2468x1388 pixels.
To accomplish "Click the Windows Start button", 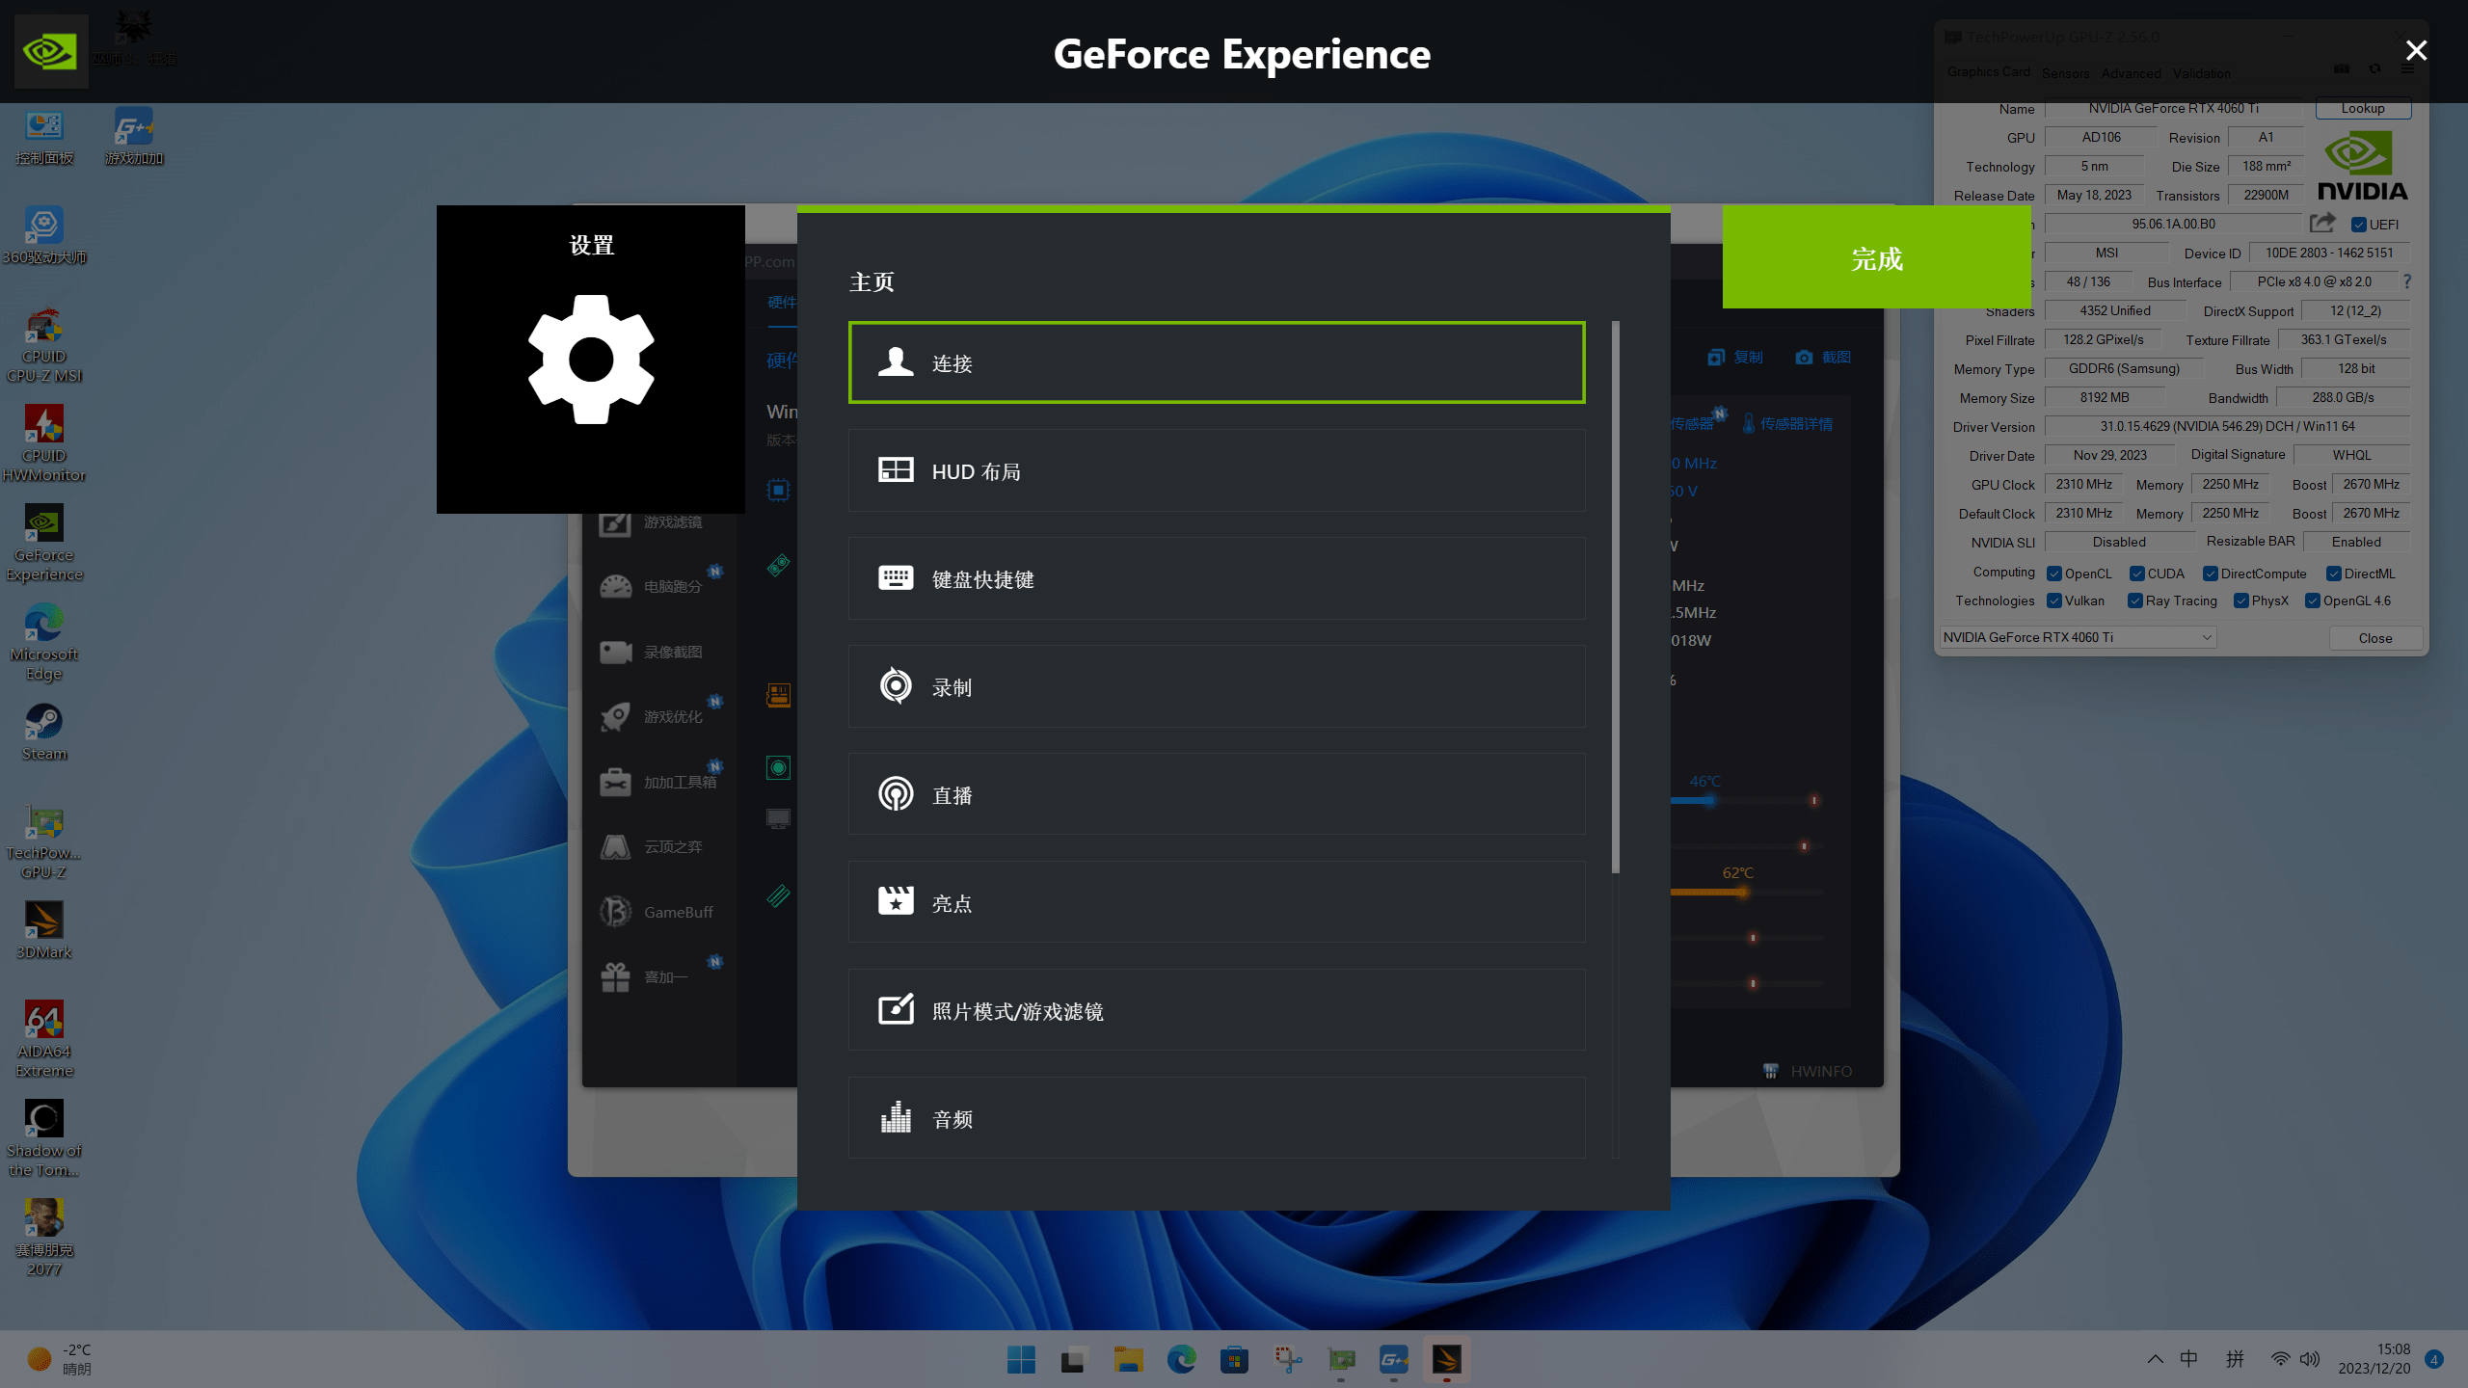I will coord(1021,1360).
